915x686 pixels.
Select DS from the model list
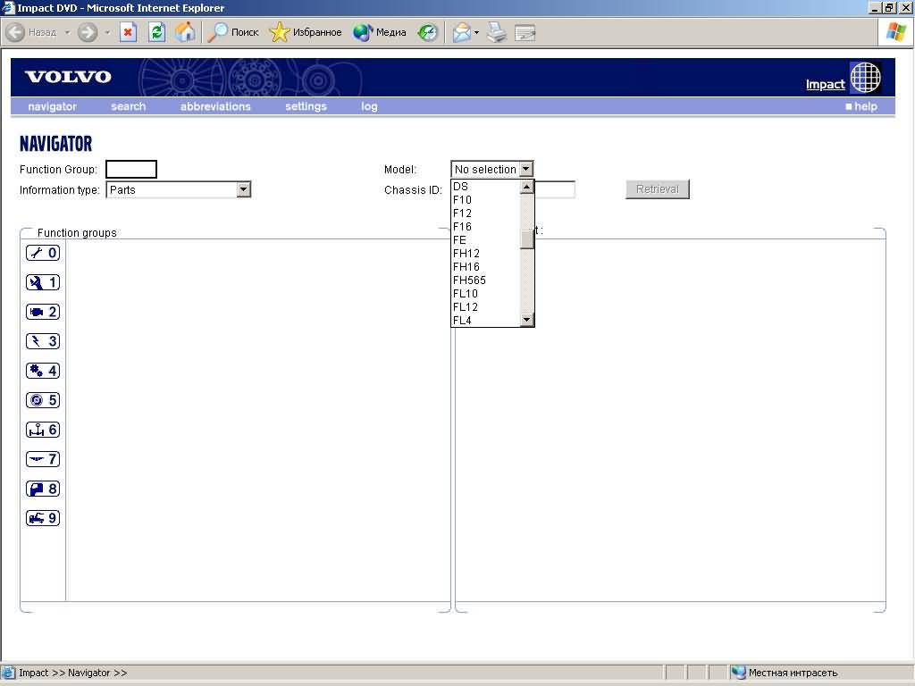tap(485, 186)
